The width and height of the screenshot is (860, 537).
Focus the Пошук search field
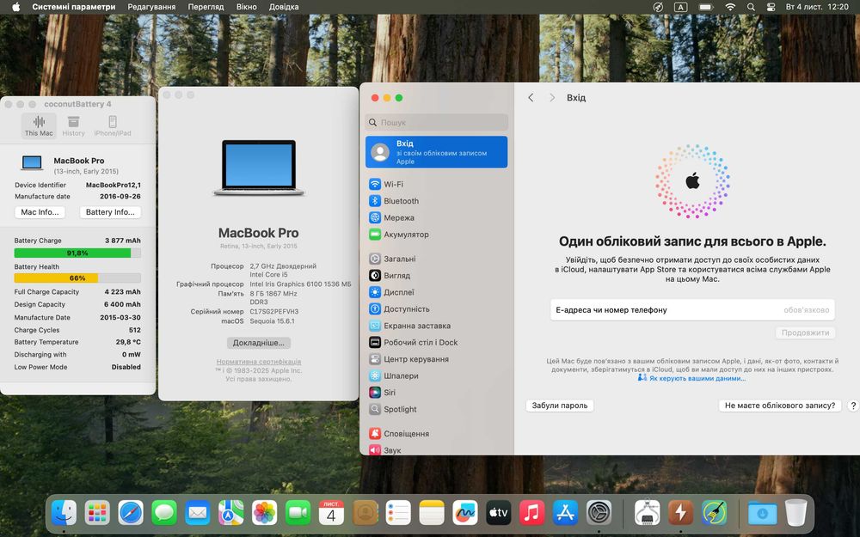pos(437,122)
